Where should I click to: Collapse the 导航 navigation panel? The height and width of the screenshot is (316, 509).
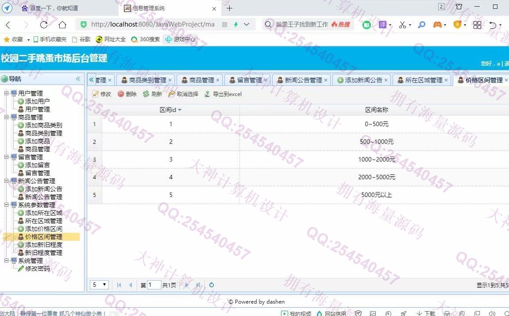[x=78, y=79]
